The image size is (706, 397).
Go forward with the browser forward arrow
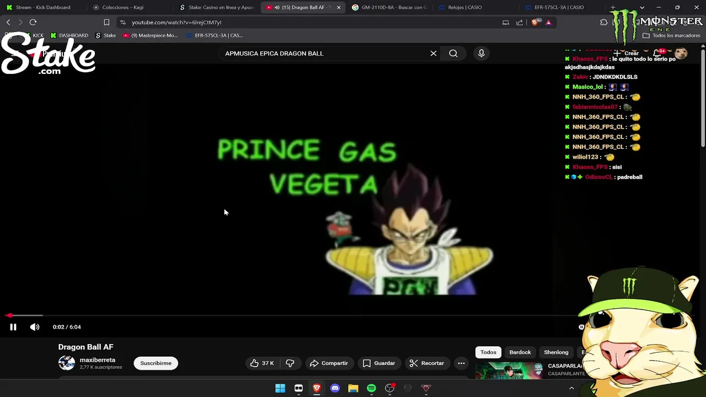tap(20, 22)
